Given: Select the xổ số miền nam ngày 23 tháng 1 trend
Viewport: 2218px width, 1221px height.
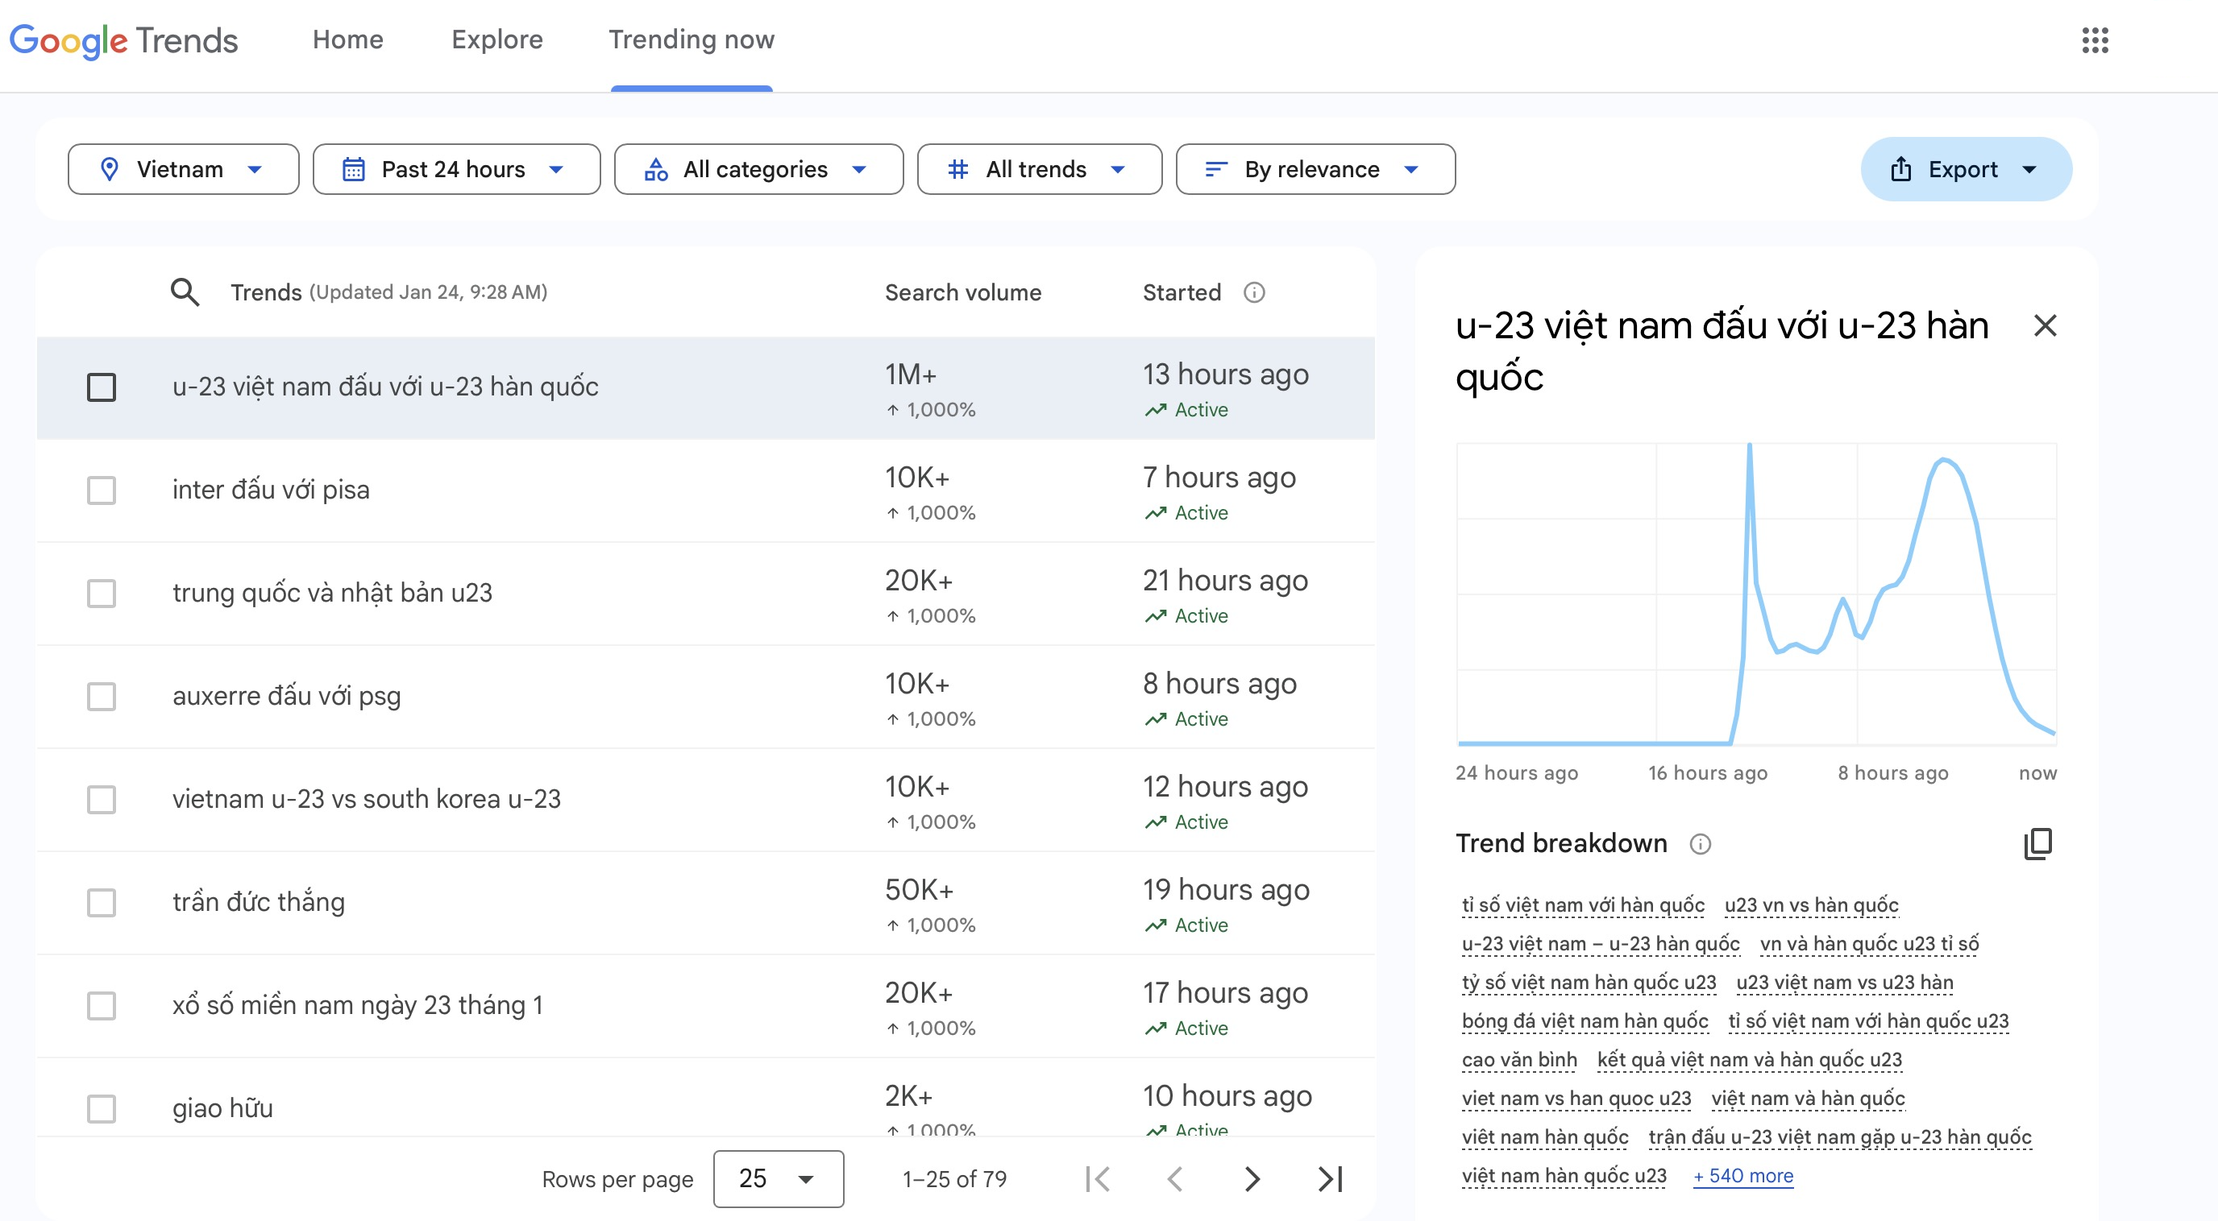Looking at the screenshot, I should pos(357,1005).
